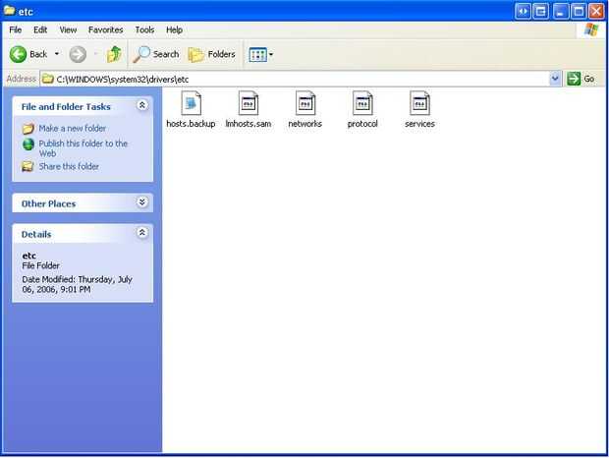Click the Go button
609x458 pixels.
tap(581, 79)
